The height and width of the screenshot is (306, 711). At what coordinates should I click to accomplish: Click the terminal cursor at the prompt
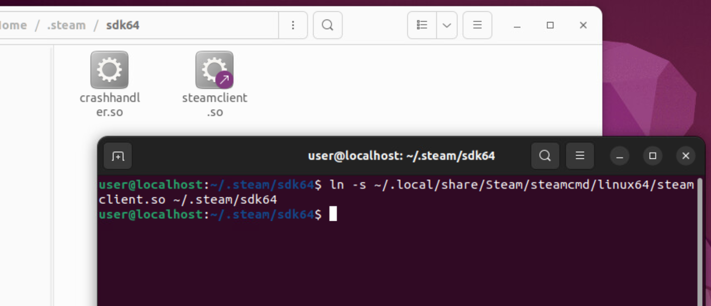(x=333, y=214)
